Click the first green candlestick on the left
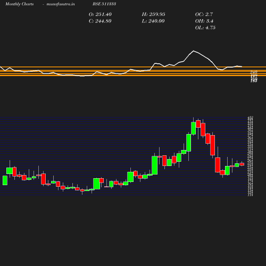 [5, 180]
